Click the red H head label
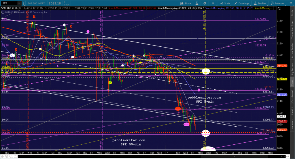Viewport: 295px width, 159px height. (x=34, y=16)
